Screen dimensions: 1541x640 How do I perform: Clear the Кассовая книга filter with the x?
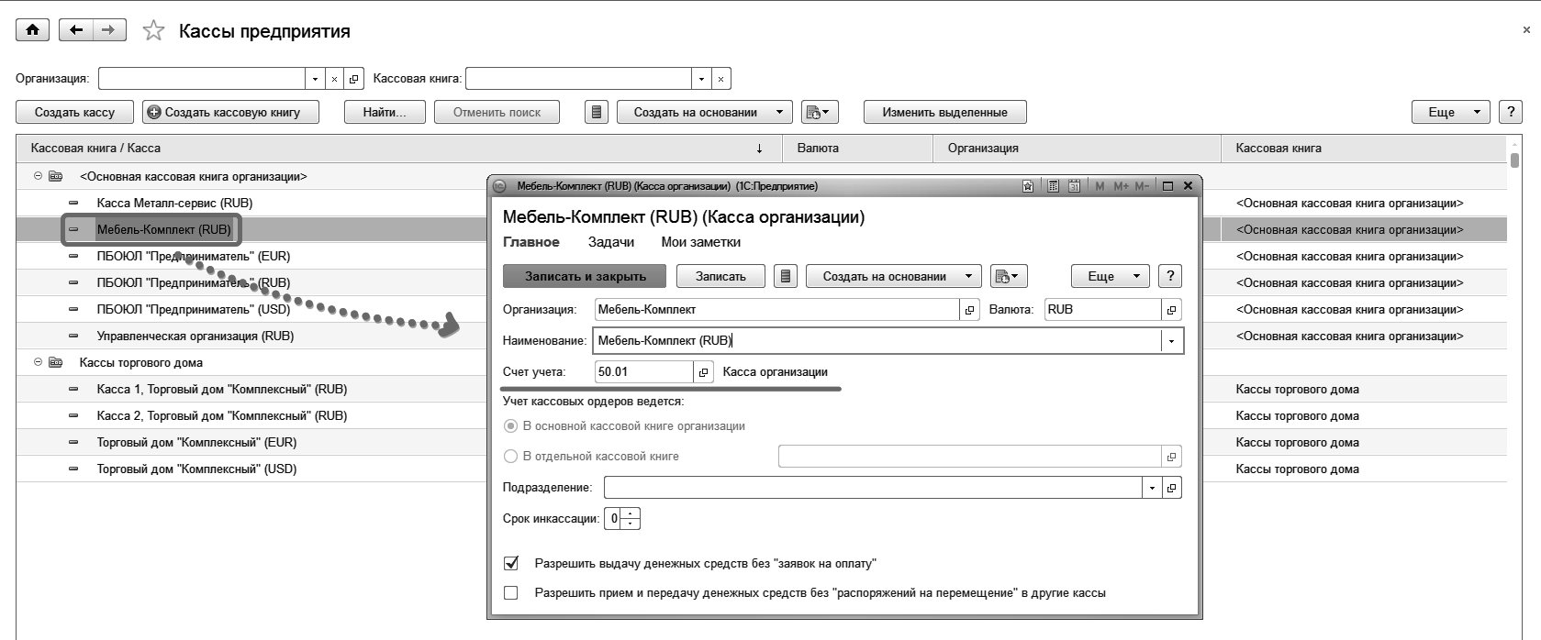click(721, 79)
